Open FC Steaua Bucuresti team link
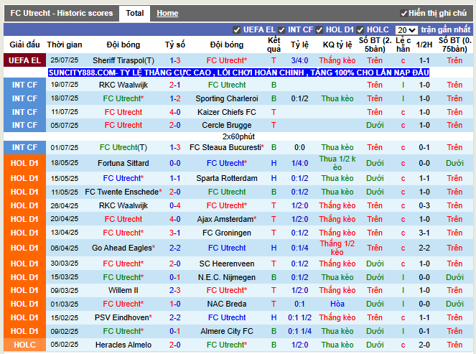This screenshot has width=476, height=354. point(227,147)
